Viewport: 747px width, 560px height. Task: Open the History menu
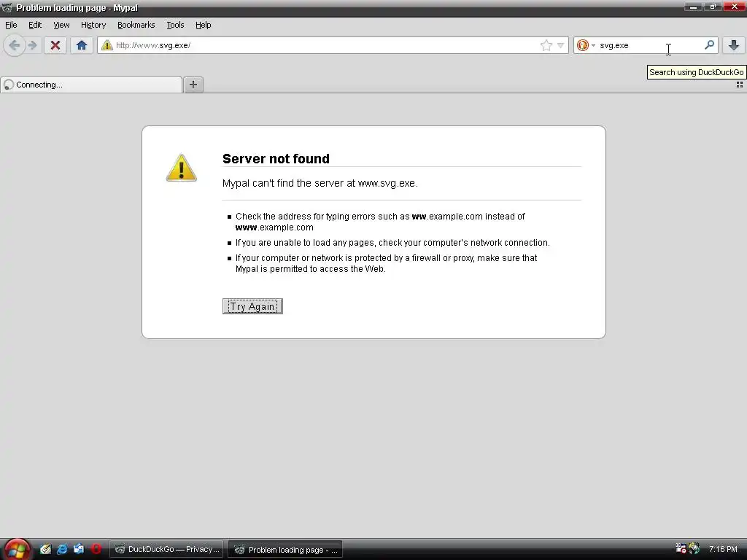click(x=93, y=25)
